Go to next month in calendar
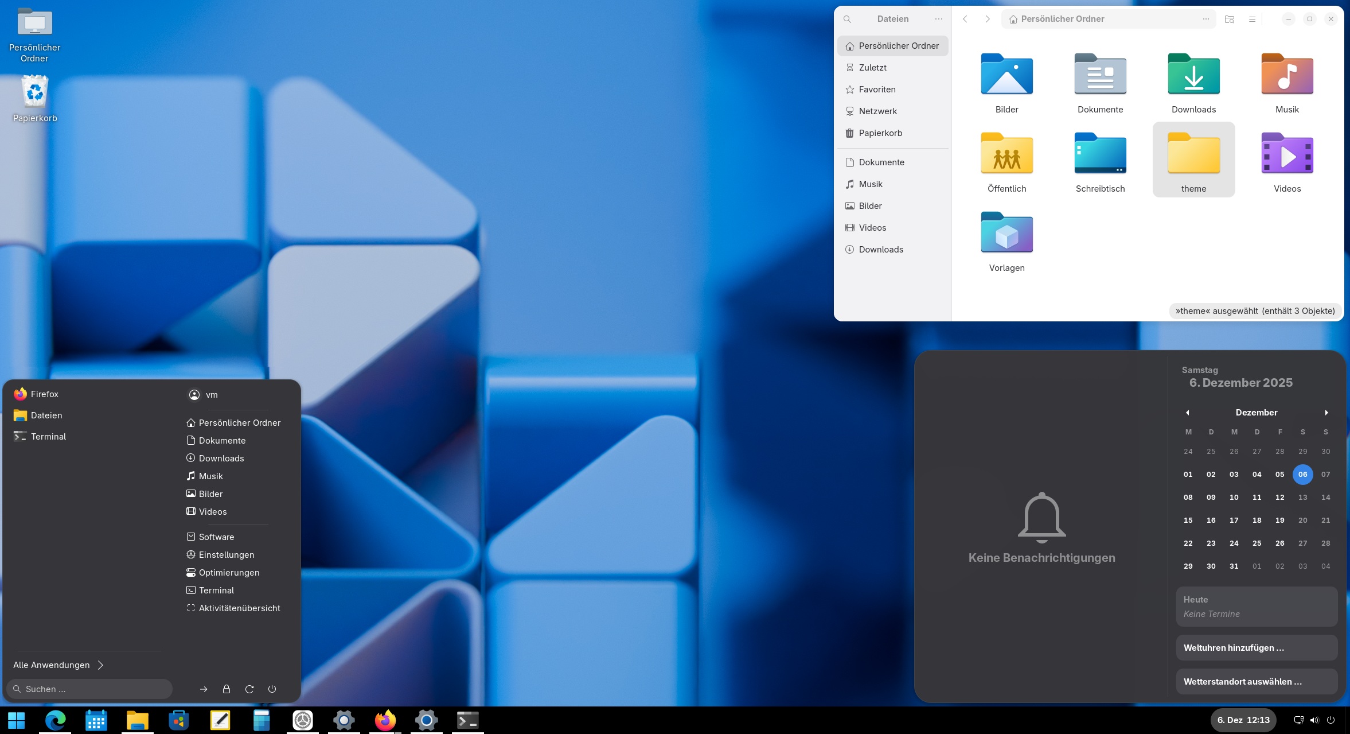 (1326, 413)
